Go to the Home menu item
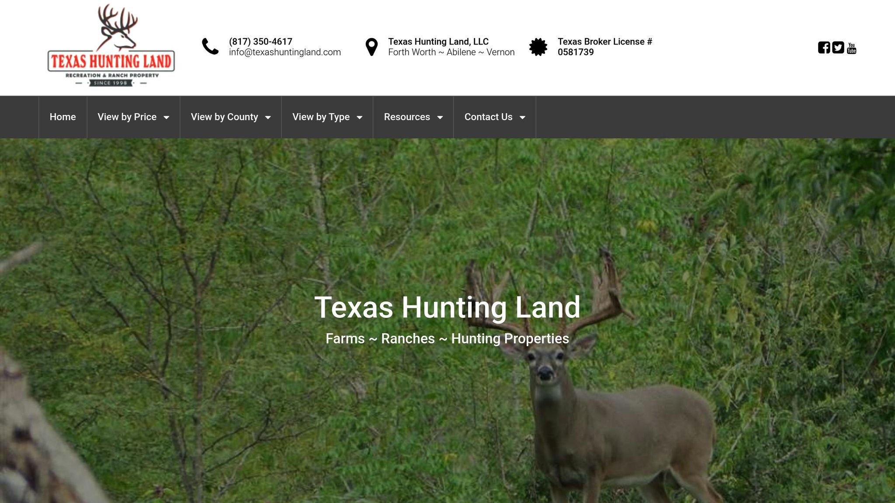 click(63, 117)
